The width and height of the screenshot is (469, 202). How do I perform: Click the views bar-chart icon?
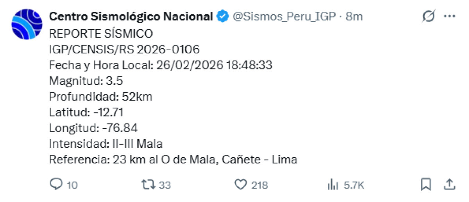333,184
